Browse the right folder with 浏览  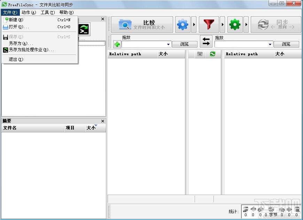286,44
